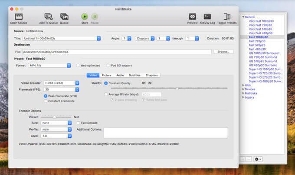Choose Peak Framerate (VFR) option
The width and height of the screenshot is (295, 175).
[46, 96]
